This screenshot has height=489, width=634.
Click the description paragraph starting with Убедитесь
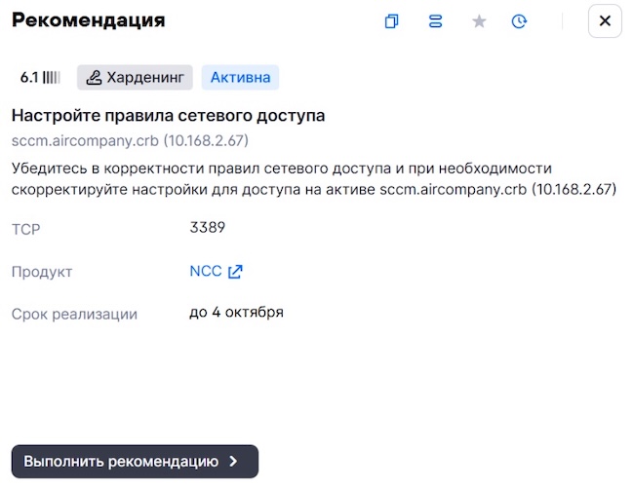point(312,179)
